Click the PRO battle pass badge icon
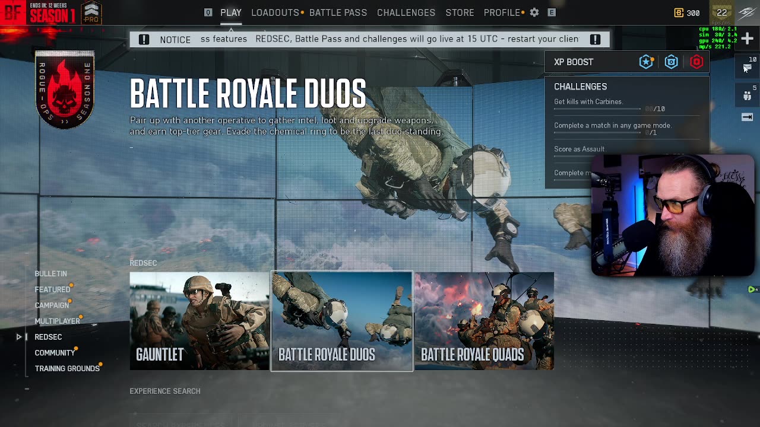 pos(91,12)
